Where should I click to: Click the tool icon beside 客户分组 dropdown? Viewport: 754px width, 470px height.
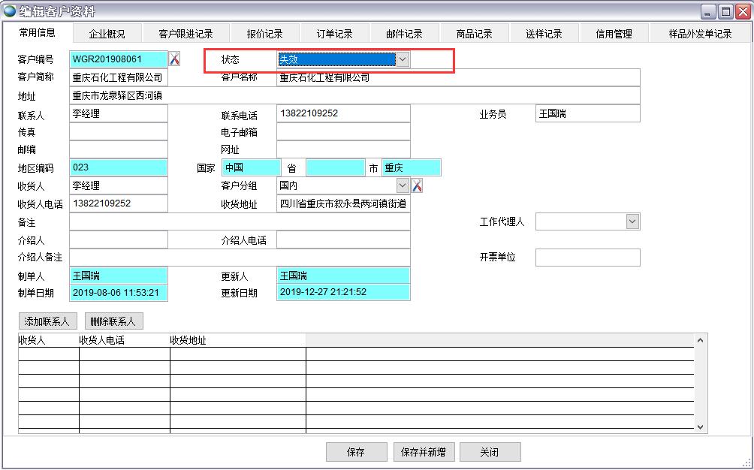417,185
